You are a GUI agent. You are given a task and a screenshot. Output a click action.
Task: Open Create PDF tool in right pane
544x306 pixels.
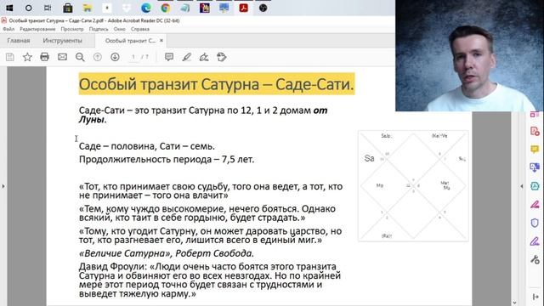[535, 132]
